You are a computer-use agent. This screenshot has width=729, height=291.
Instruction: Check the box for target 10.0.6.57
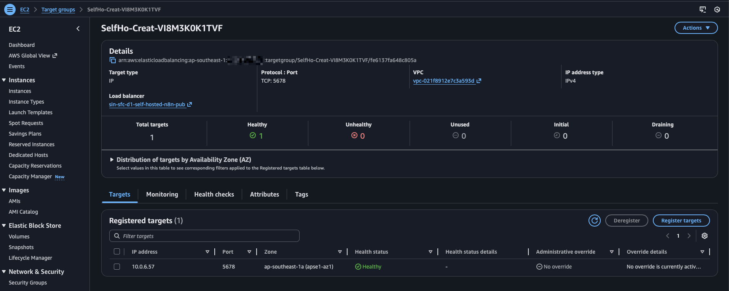click(117, 267)
